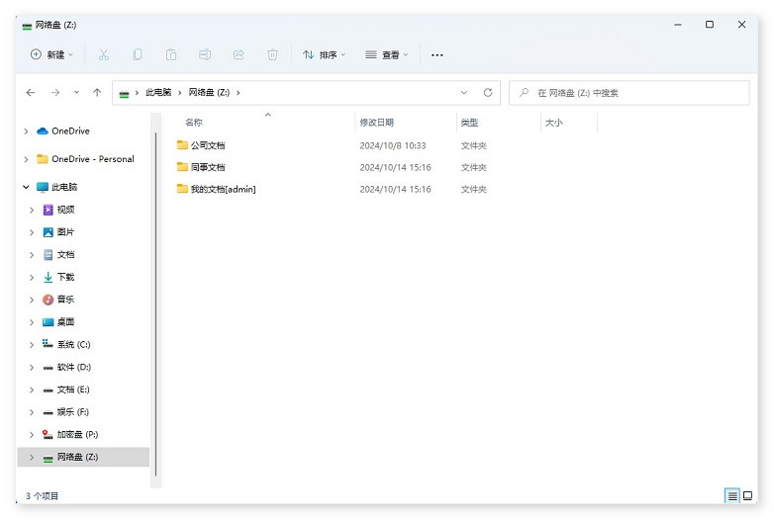This screenshot has width=774, height=520.
Task: Click the Share icon in toolbar
Action: (x=239, y=54)
